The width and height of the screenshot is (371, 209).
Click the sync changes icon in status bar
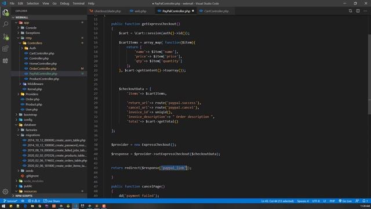click(x=23, y=201)
